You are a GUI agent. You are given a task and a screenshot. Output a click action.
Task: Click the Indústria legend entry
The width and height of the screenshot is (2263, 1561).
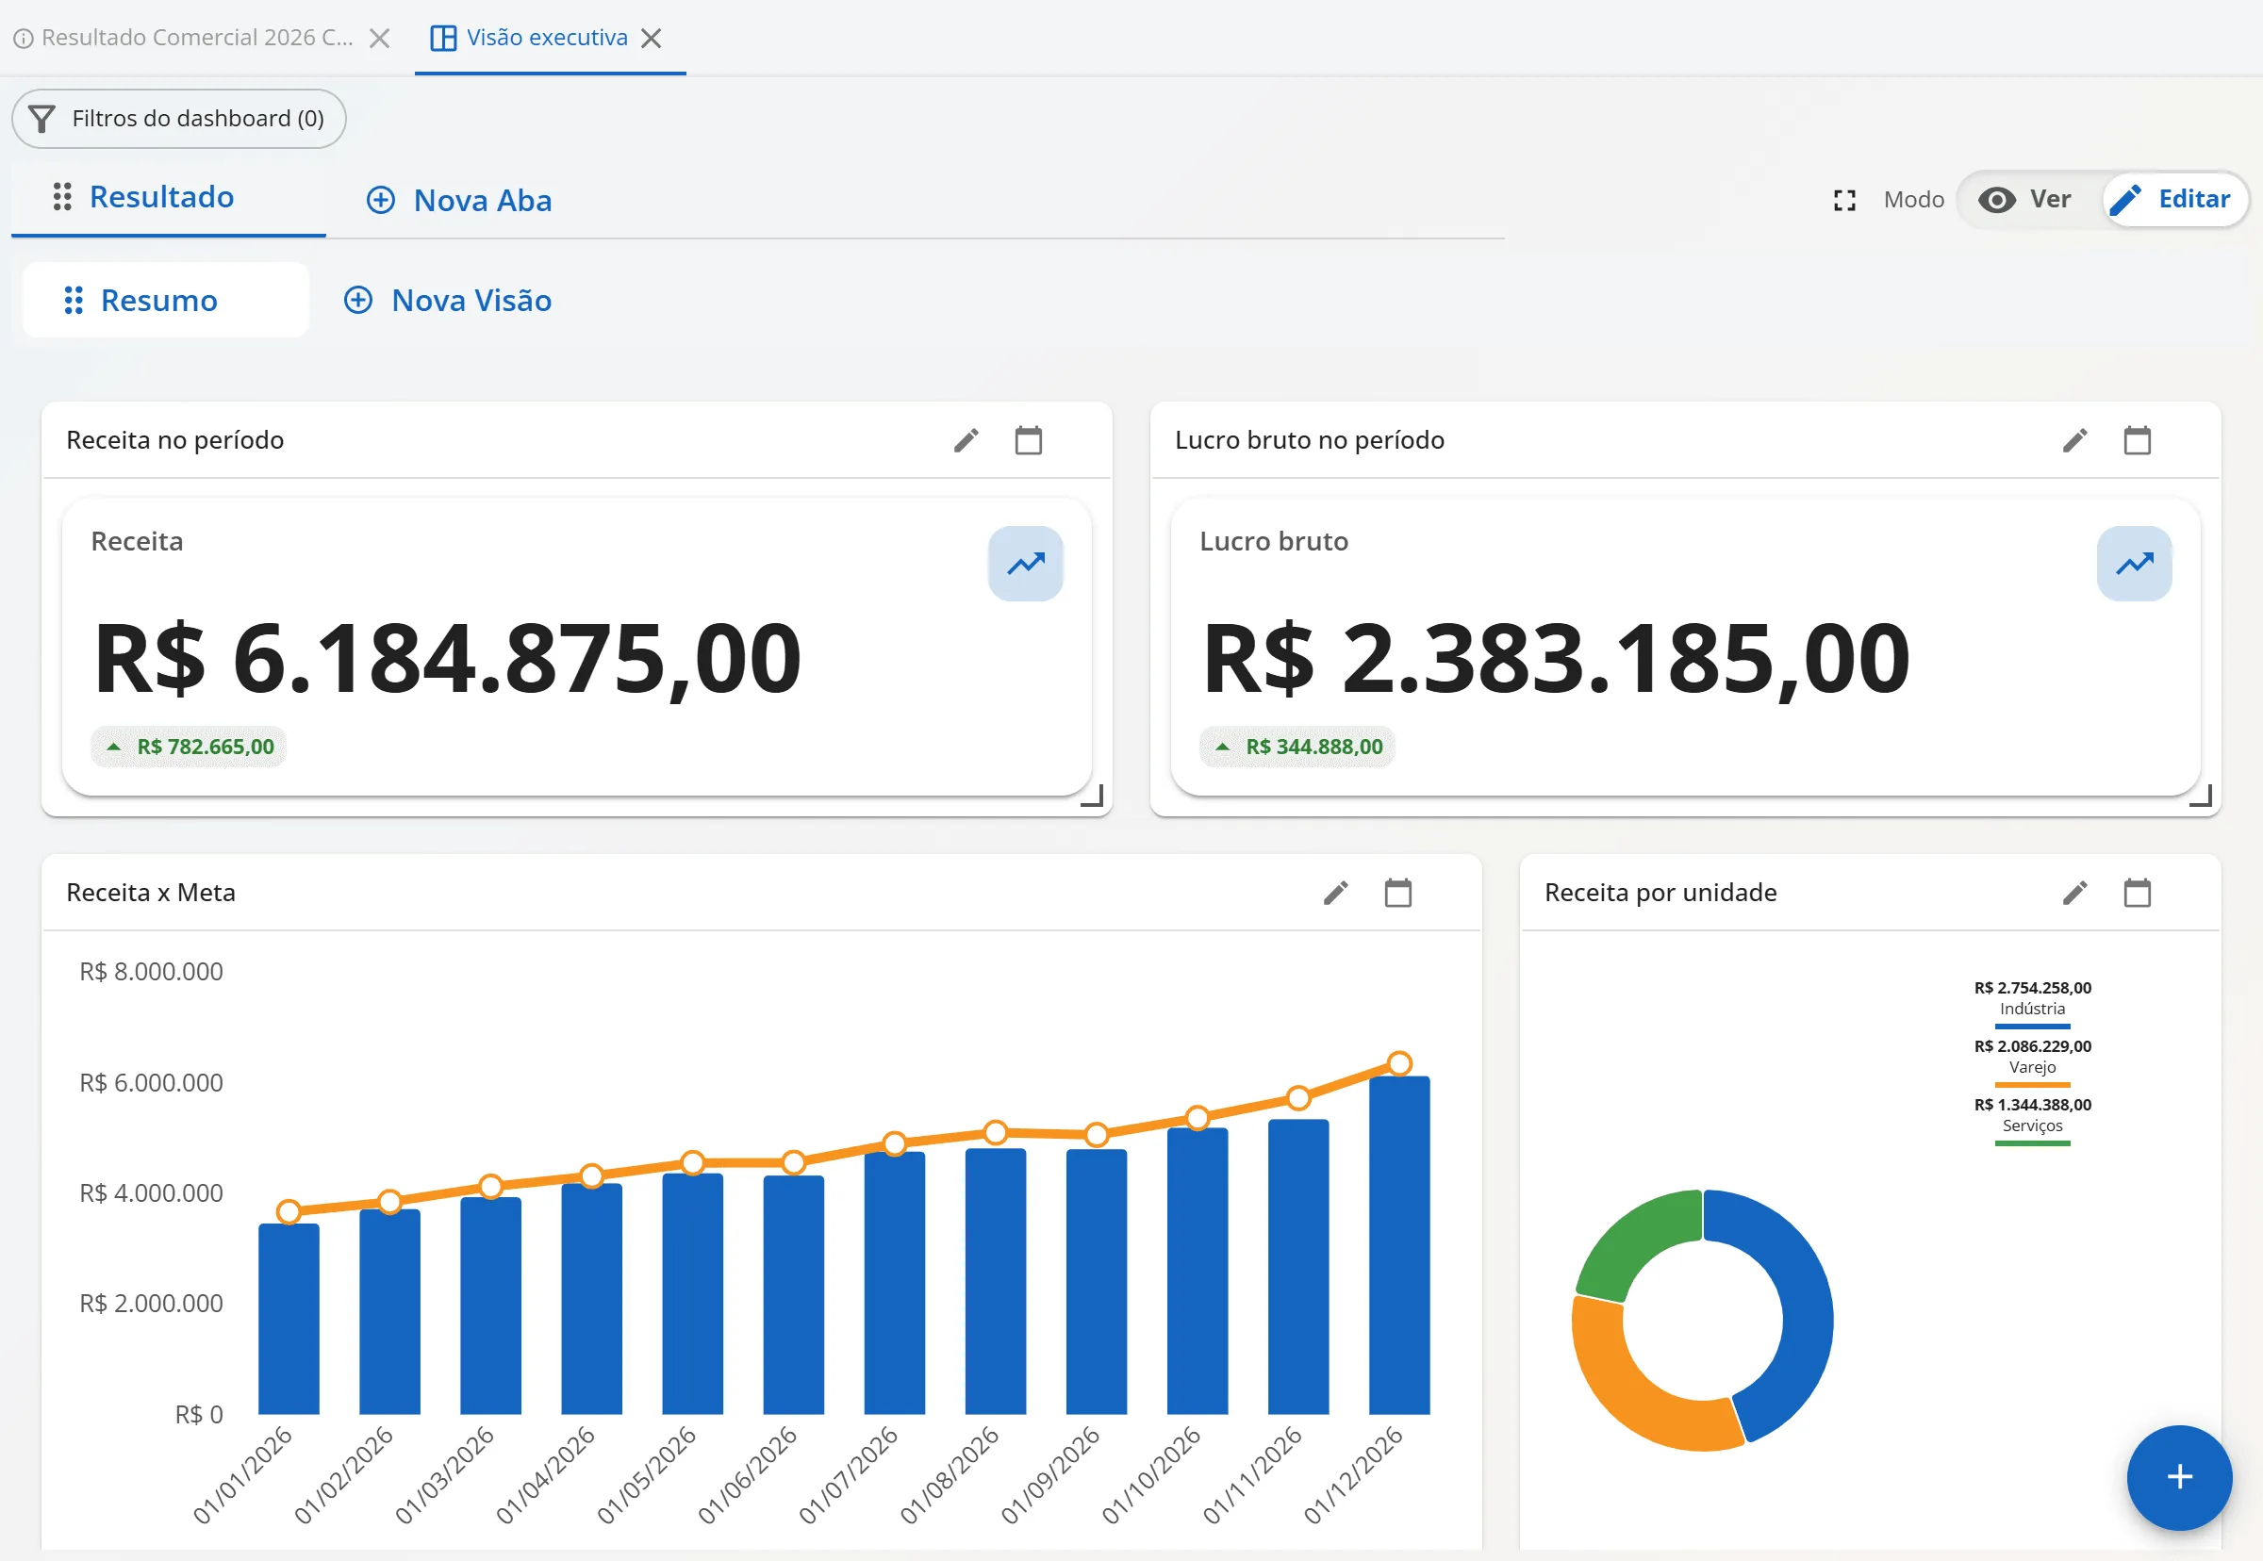[x=2032, y=1004]
